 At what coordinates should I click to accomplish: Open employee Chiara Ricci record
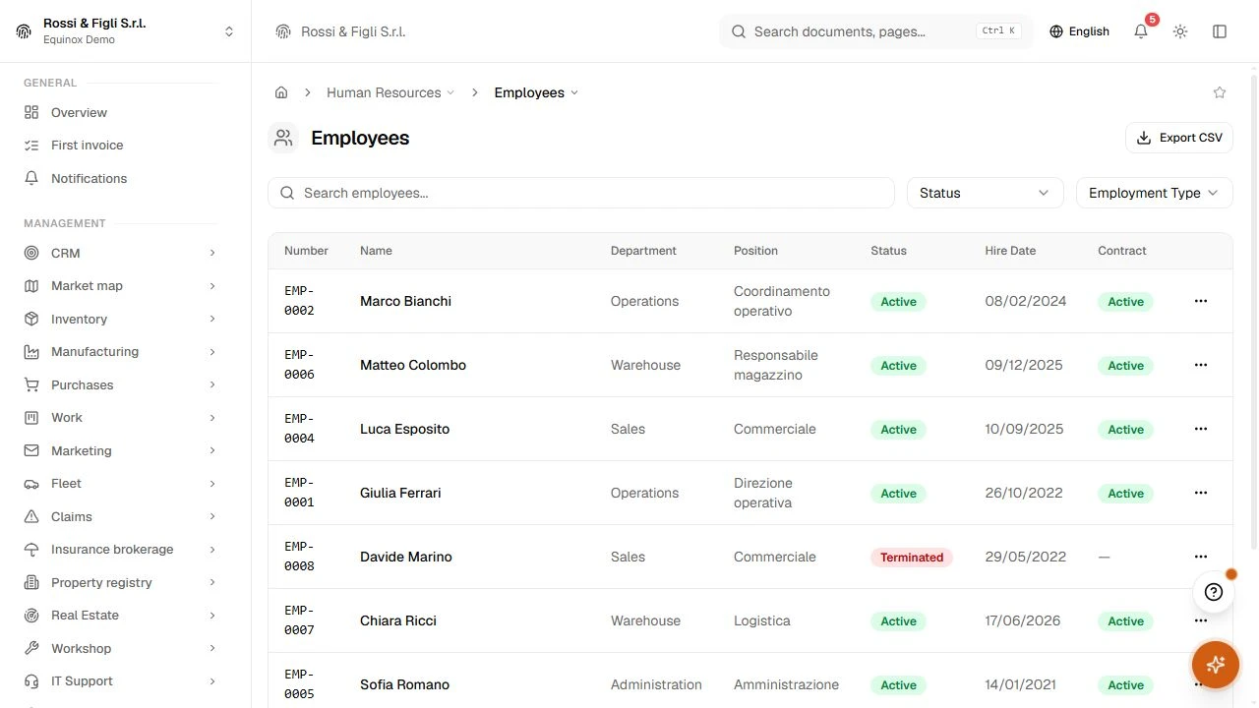398,620
